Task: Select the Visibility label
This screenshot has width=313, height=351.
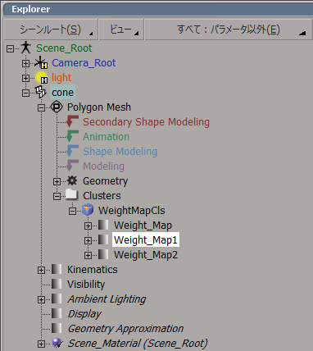Action: pos(86,285)
